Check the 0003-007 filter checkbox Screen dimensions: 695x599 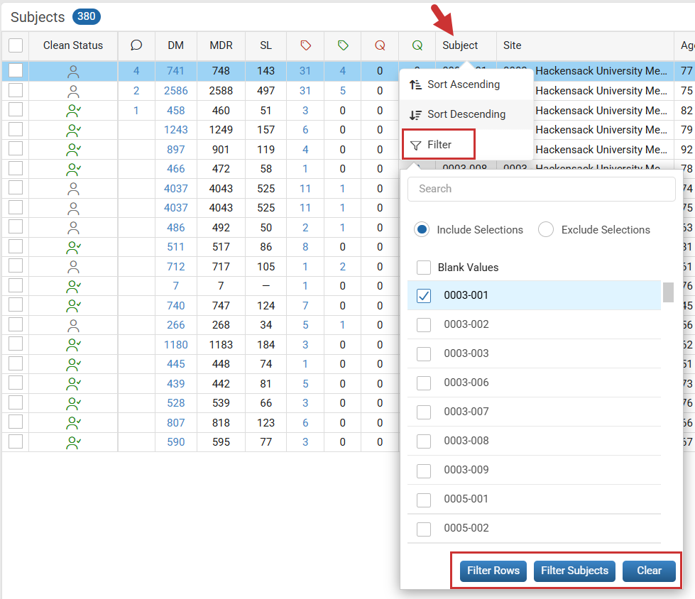(424, 412)
